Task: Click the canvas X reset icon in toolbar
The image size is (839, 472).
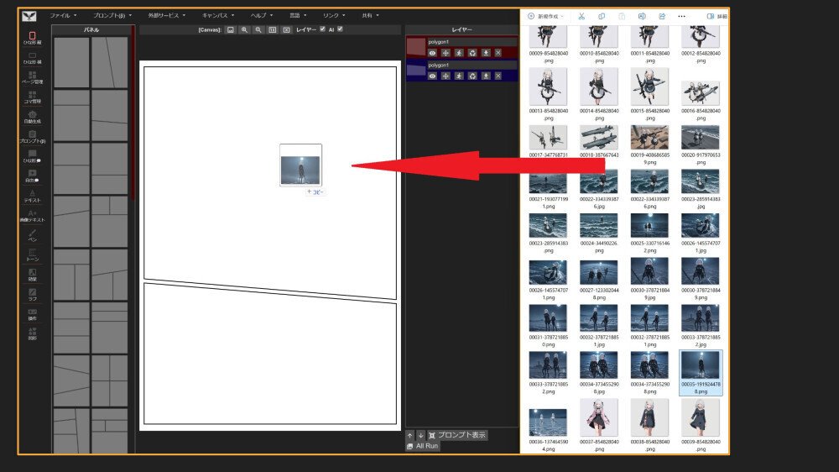Action: coord(286,30)
